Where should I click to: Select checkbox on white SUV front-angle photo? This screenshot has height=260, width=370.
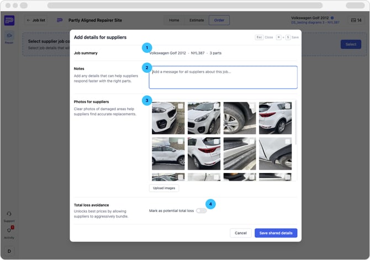(x=216, y=106)
